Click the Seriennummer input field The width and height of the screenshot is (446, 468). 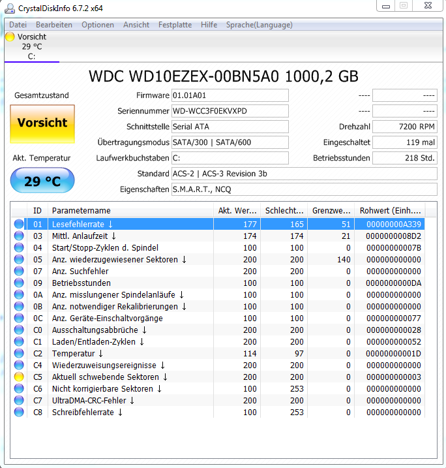pyautogui.click(x=230, y=111)
